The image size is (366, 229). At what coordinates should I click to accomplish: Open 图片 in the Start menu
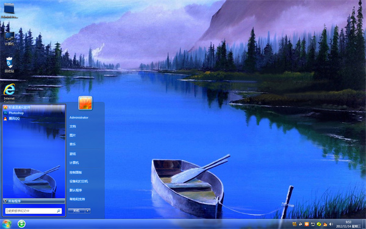pos(73,136)
